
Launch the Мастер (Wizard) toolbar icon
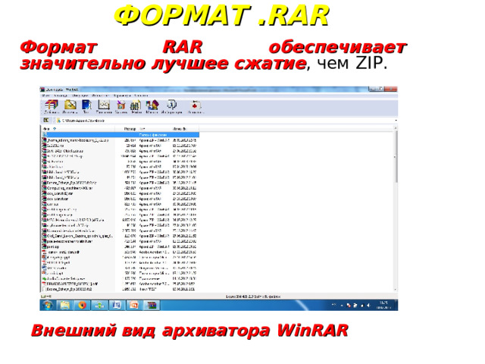coord(152,107)
